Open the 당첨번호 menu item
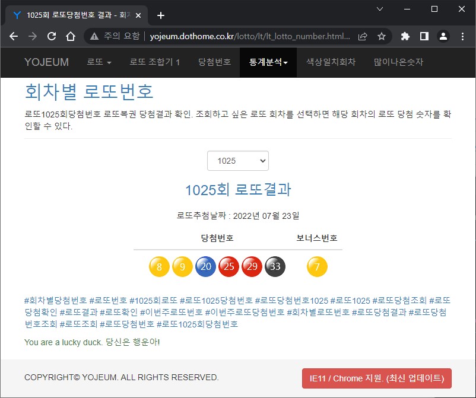Screen dimensions: 476x398 (x=215, y=62)
